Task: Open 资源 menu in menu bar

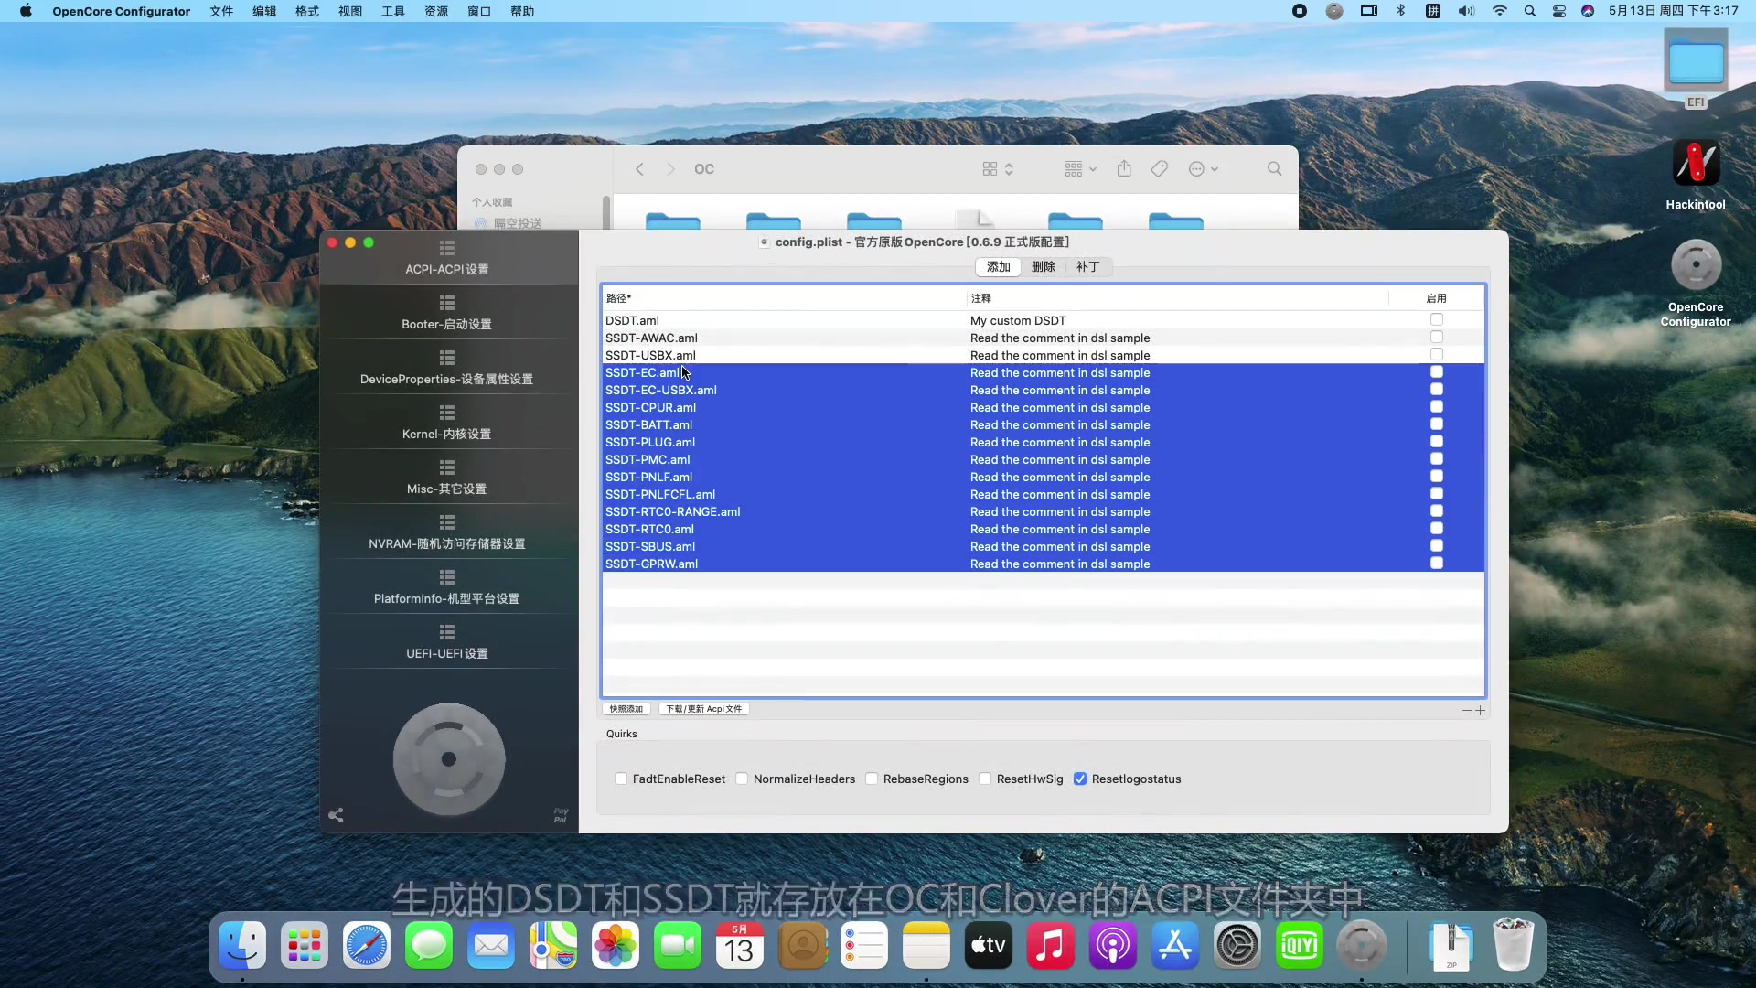Action: 436,11
